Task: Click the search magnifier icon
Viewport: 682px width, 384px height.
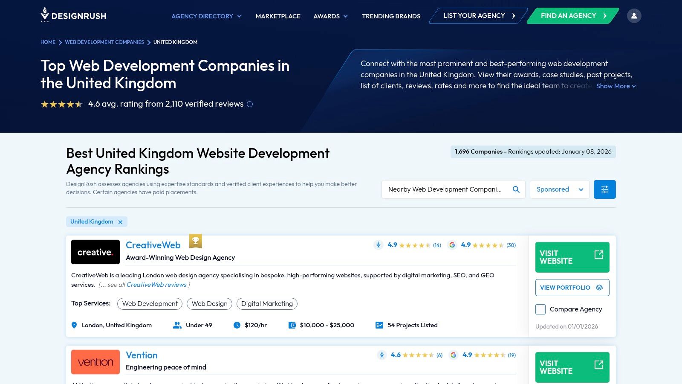Action: pyautogui.click(x=516, y=189)
